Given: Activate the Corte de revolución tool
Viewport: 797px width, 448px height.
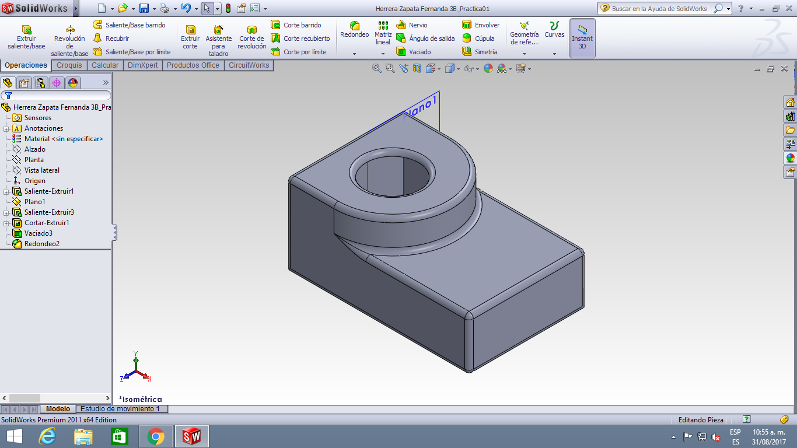Looking at the screenshot, I should tap(251, 35).
